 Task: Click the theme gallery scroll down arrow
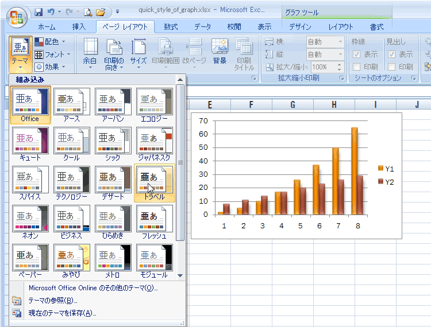(x=180, y=275)
